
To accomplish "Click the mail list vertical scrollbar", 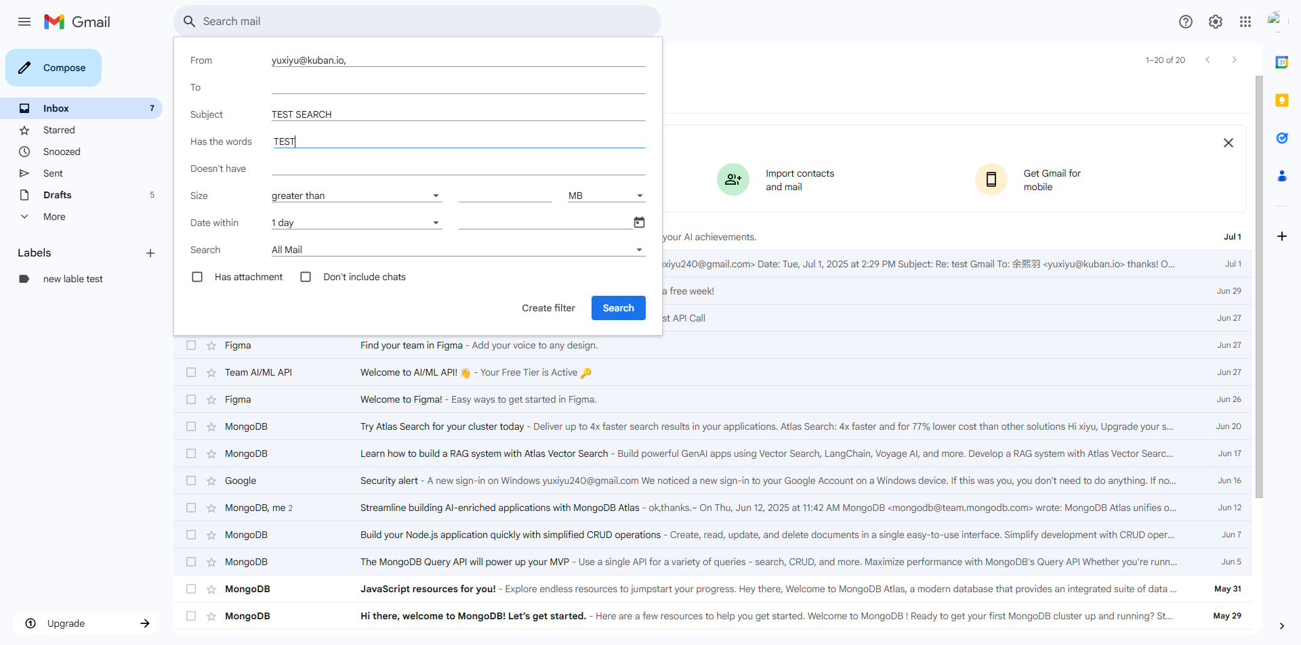I will [1259, 287].
